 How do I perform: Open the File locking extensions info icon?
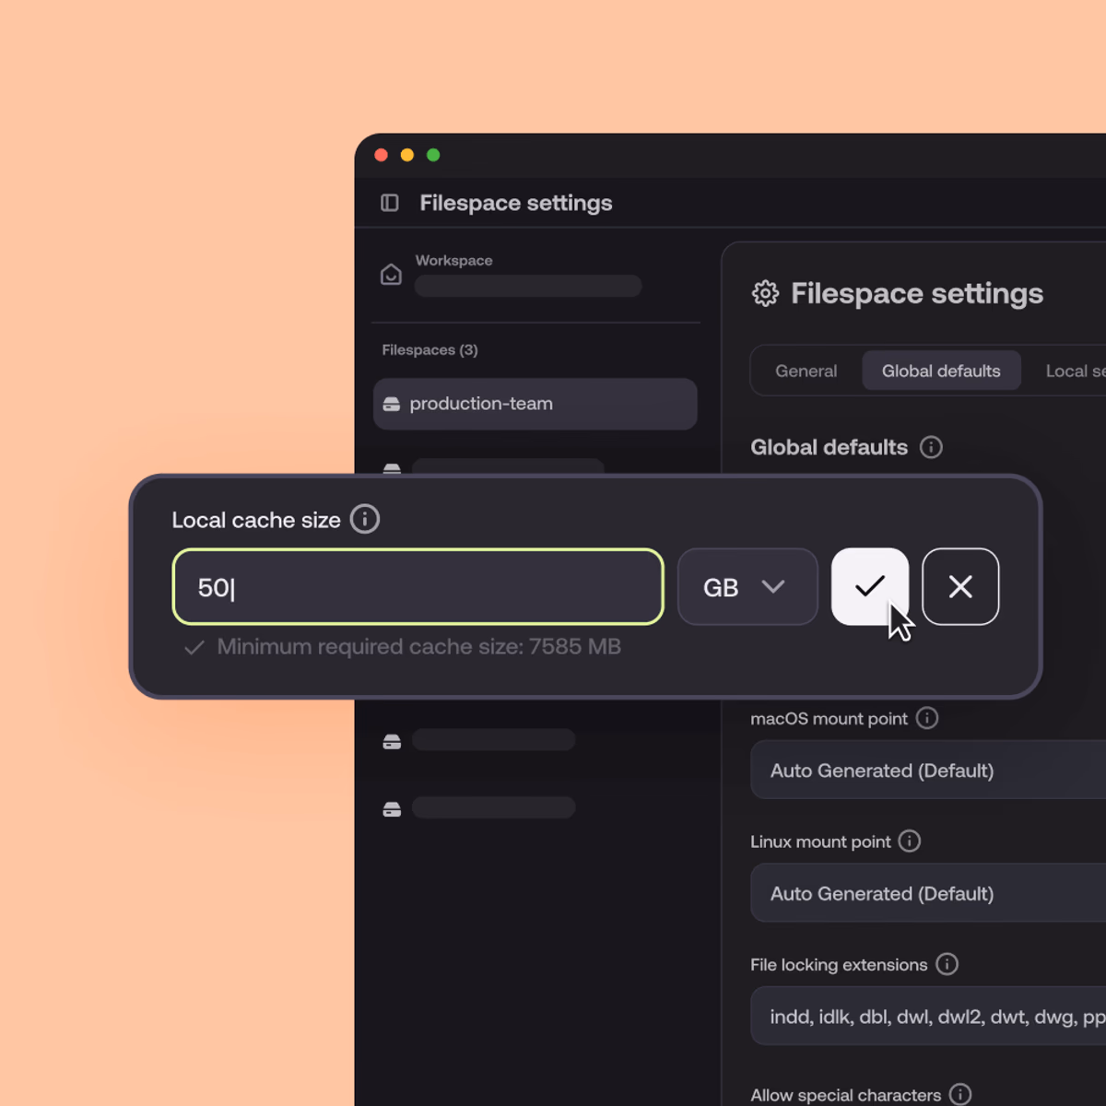(947, 964)
